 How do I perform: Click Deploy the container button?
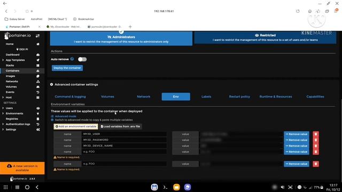pyautogui.click(x=67, y=68)
